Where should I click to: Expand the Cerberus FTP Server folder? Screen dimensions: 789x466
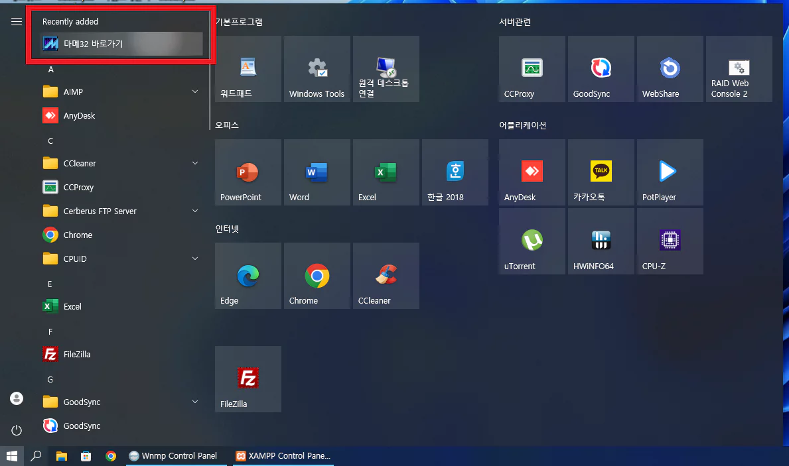coord(121,211)
